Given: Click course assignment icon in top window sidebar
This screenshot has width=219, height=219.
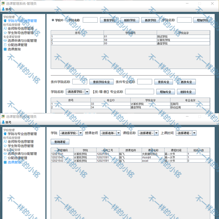Looking at the screenshot, I should click(x=5, y=45).
